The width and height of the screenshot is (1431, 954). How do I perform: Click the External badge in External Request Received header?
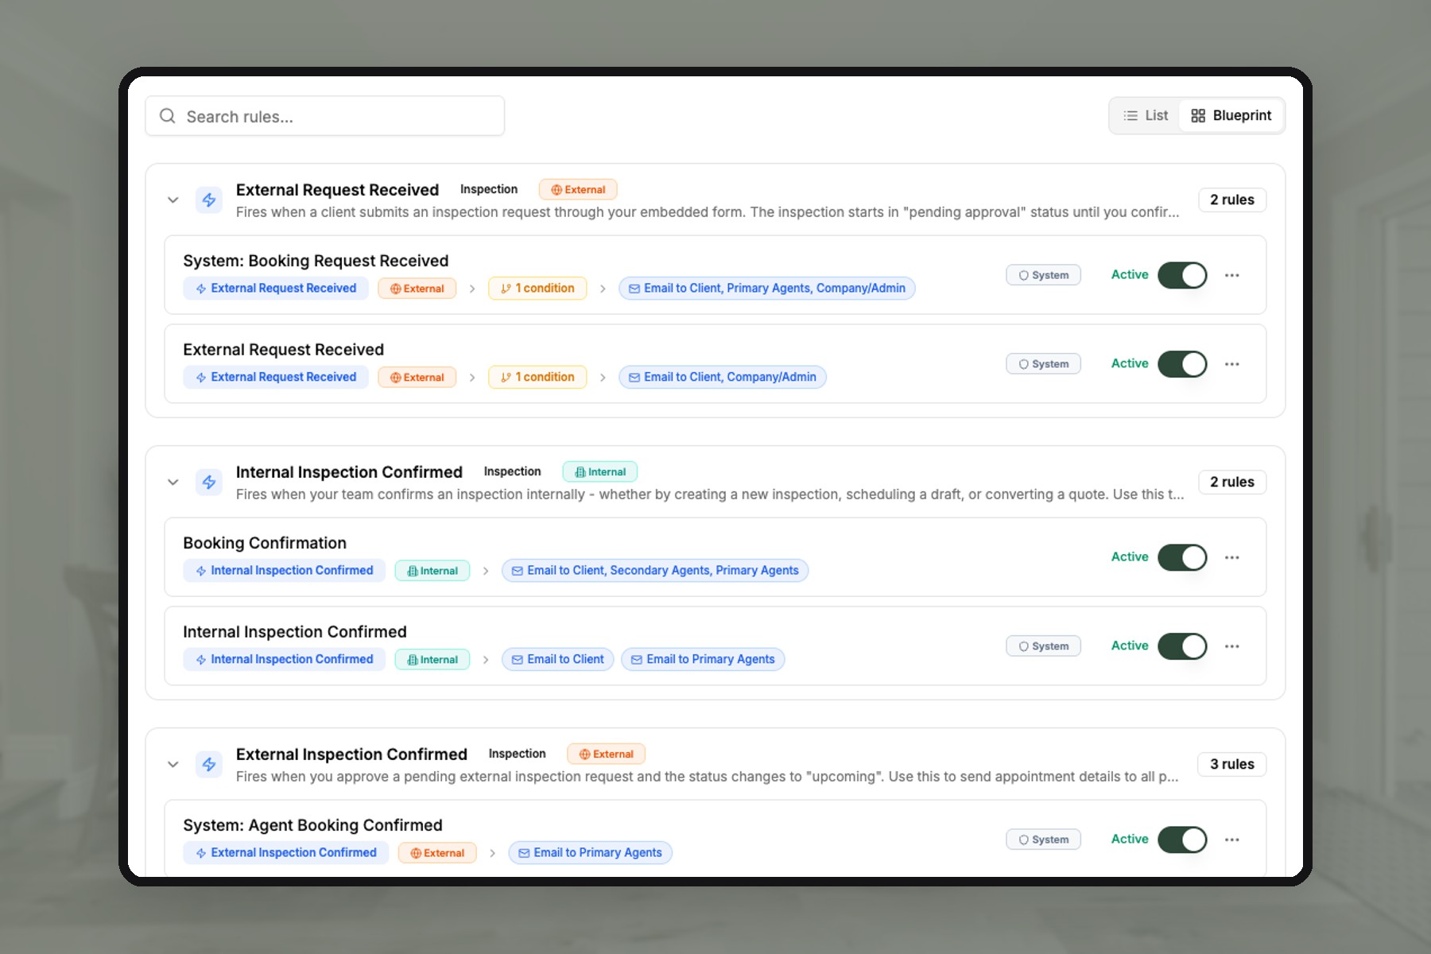tap(578, 189)
